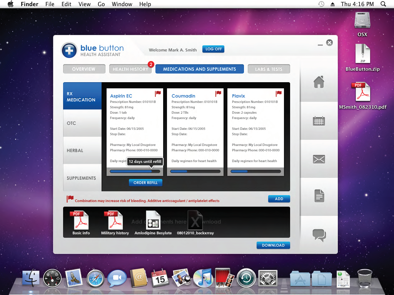The height and width of the screenshot is (295, 394).
Task: Open the calendar icon in right sidebar
Action: [319, 121]
